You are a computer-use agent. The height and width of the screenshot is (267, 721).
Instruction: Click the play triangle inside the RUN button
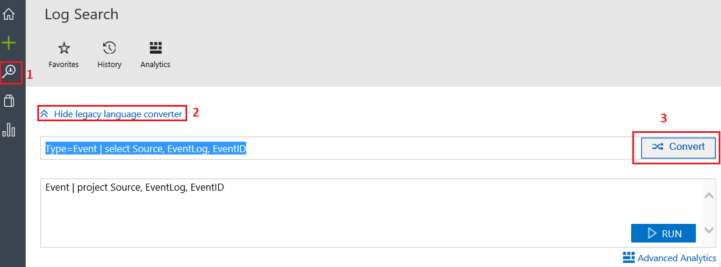652,233
